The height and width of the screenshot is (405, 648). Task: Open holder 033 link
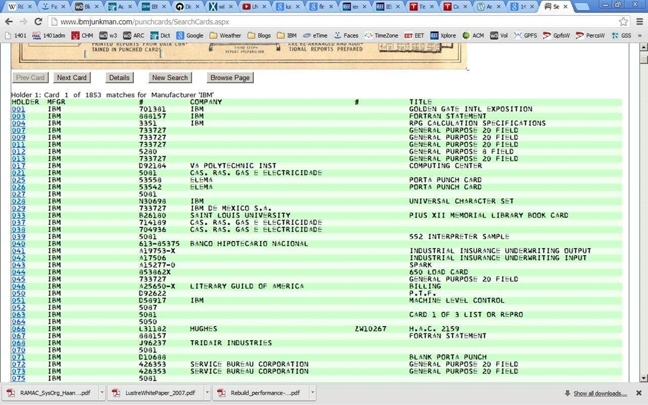tap(18, 215)
